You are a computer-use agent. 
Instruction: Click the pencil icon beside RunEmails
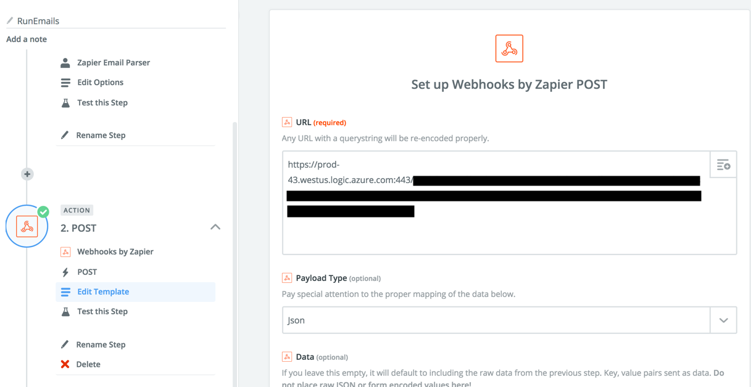(x=10, y=21)
